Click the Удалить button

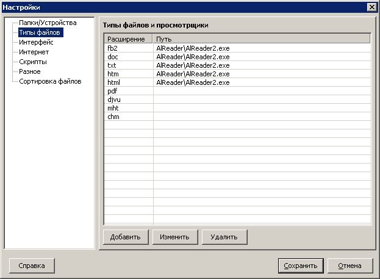point(224,237)
